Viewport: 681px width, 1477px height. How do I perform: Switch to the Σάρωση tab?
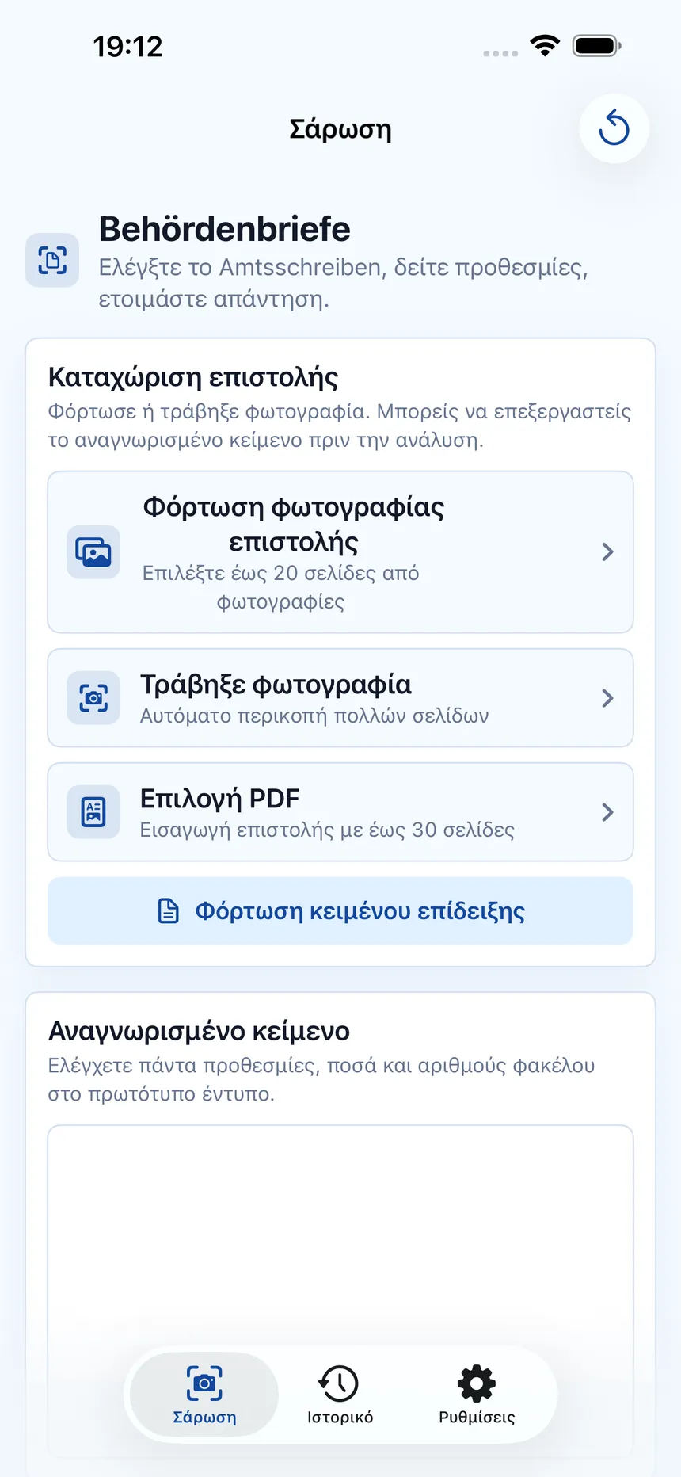(204, 1395)
